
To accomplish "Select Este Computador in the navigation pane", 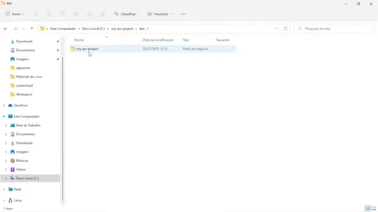I will coord(27,117).
